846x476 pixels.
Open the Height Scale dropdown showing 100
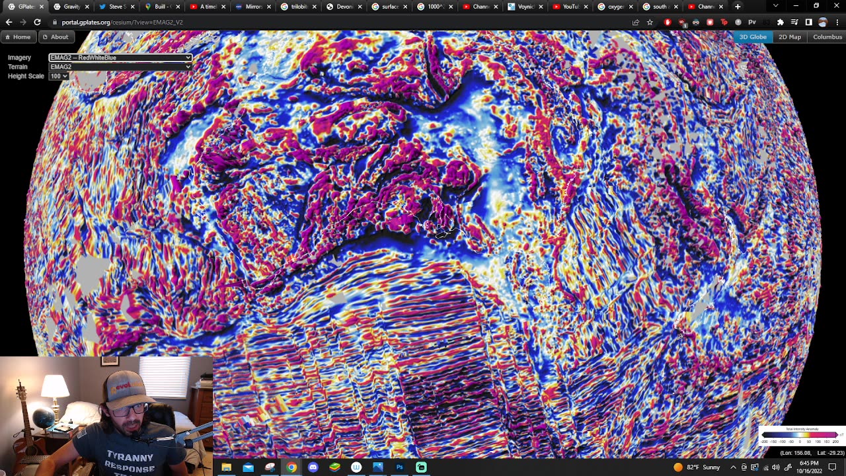[59, 76]
